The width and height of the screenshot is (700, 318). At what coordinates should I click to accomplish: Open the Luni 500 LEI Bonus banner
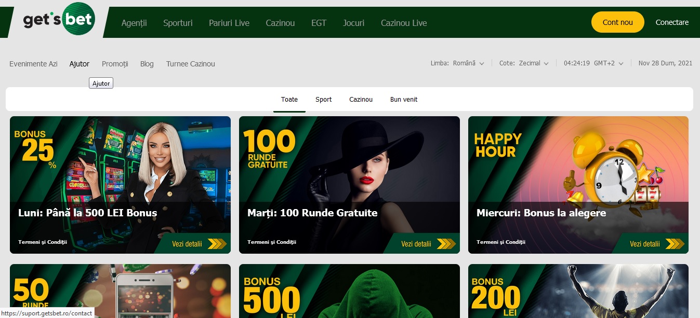[120, 185]
